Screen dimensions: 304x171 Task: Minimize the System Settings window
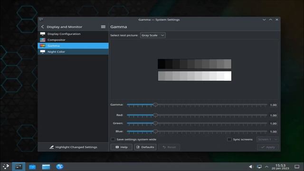tap(264, 19)
